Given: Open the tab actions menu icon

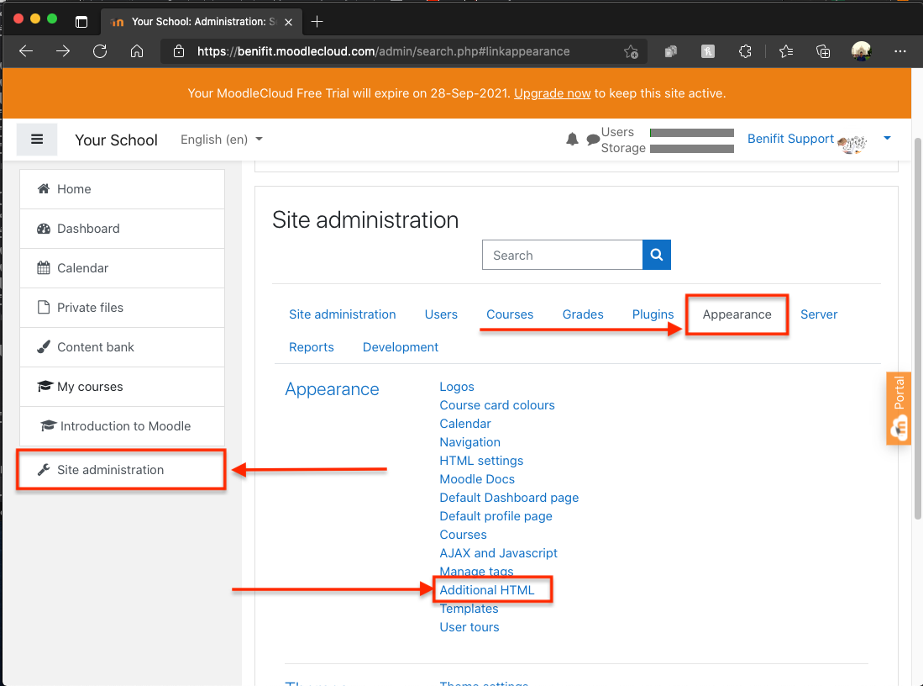Looking at the screenshot, I should tap(81, 22).
